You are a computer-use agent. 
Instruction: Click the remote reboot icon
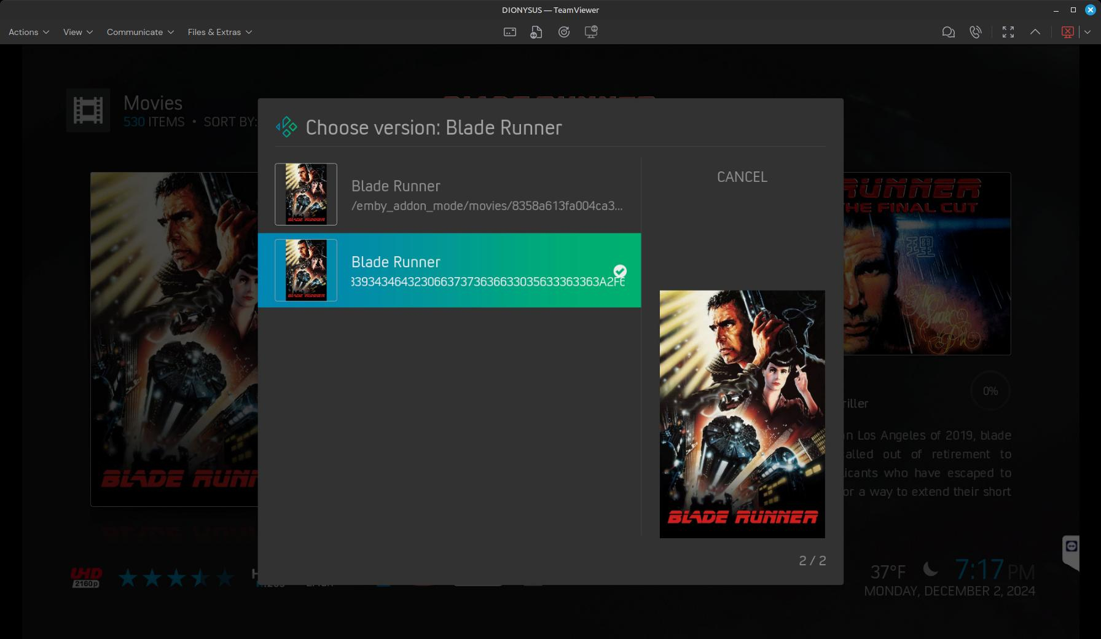pos(563,32)
